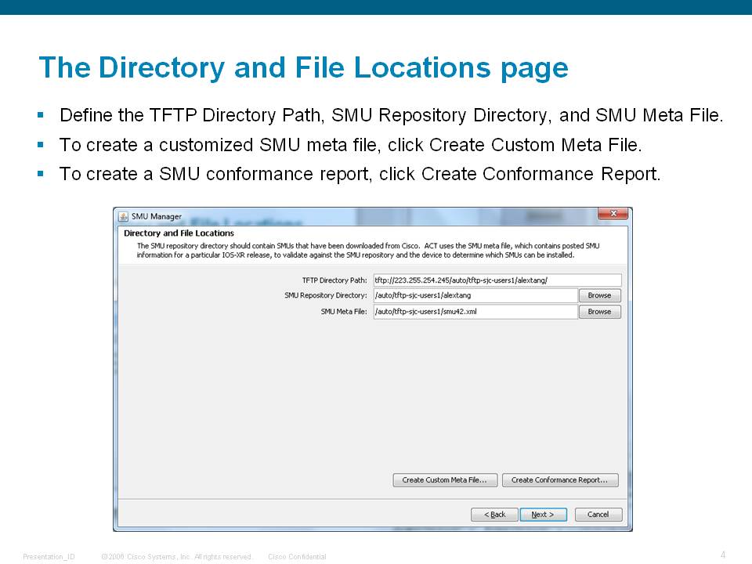Click the 'SMU Meta File:' label
This screenshot has height=564, width=752.
(344, 312)
